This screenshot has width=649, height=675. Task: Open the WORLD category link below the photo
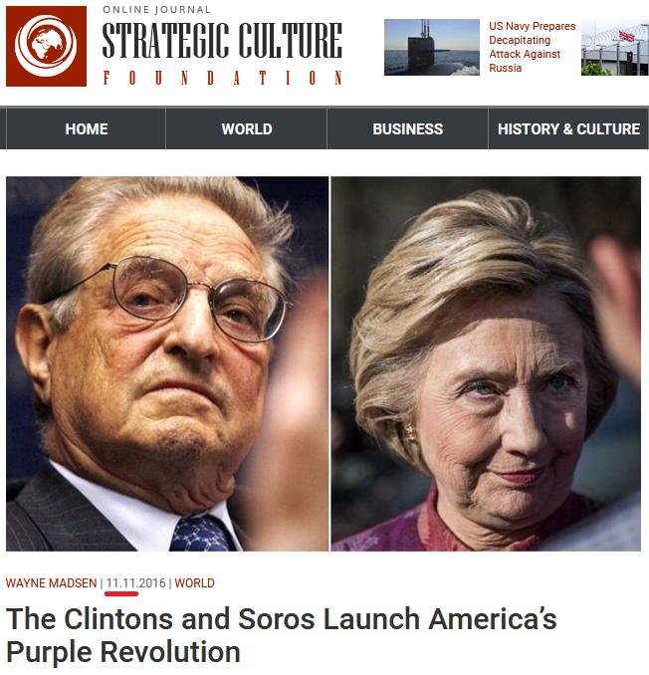pos(194,583)
